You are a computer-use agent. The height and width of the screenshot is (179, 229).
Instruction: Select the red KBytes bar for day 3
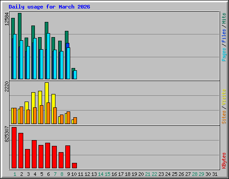[27, 159]
